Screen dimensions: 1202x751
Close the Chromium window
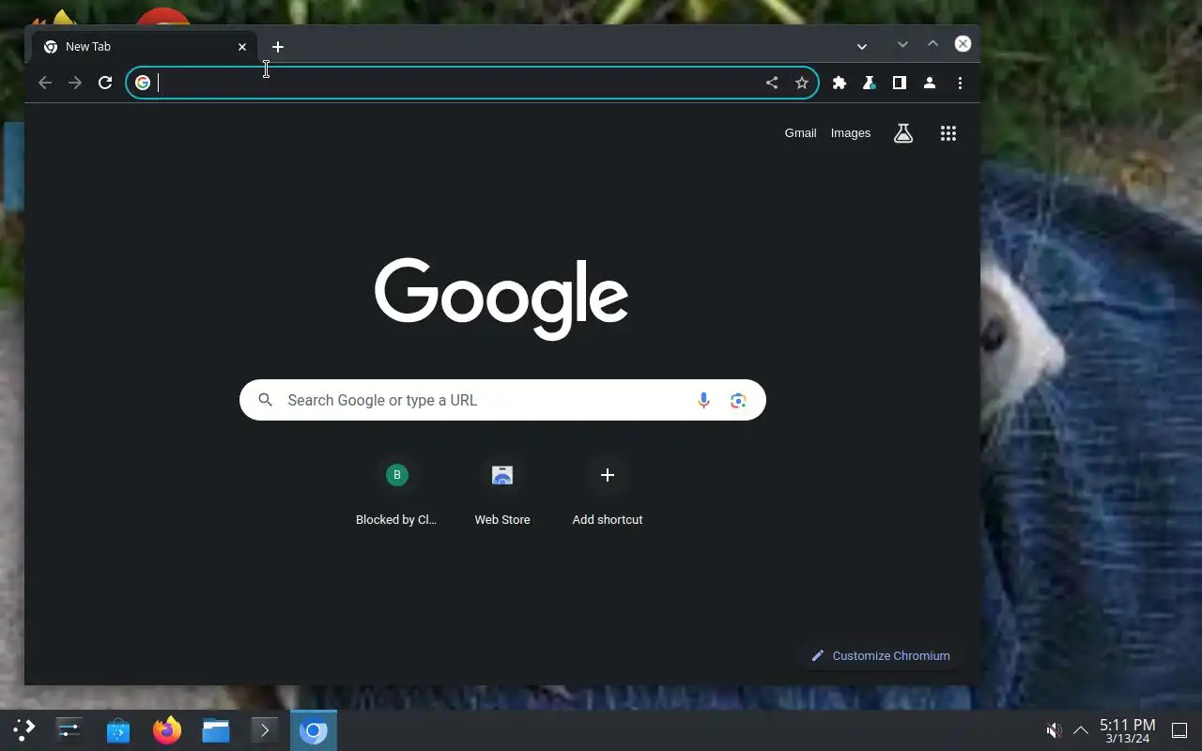[963, 44]
